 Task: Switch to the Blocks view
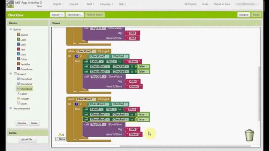pyautogui.click(x=256, y=15)
